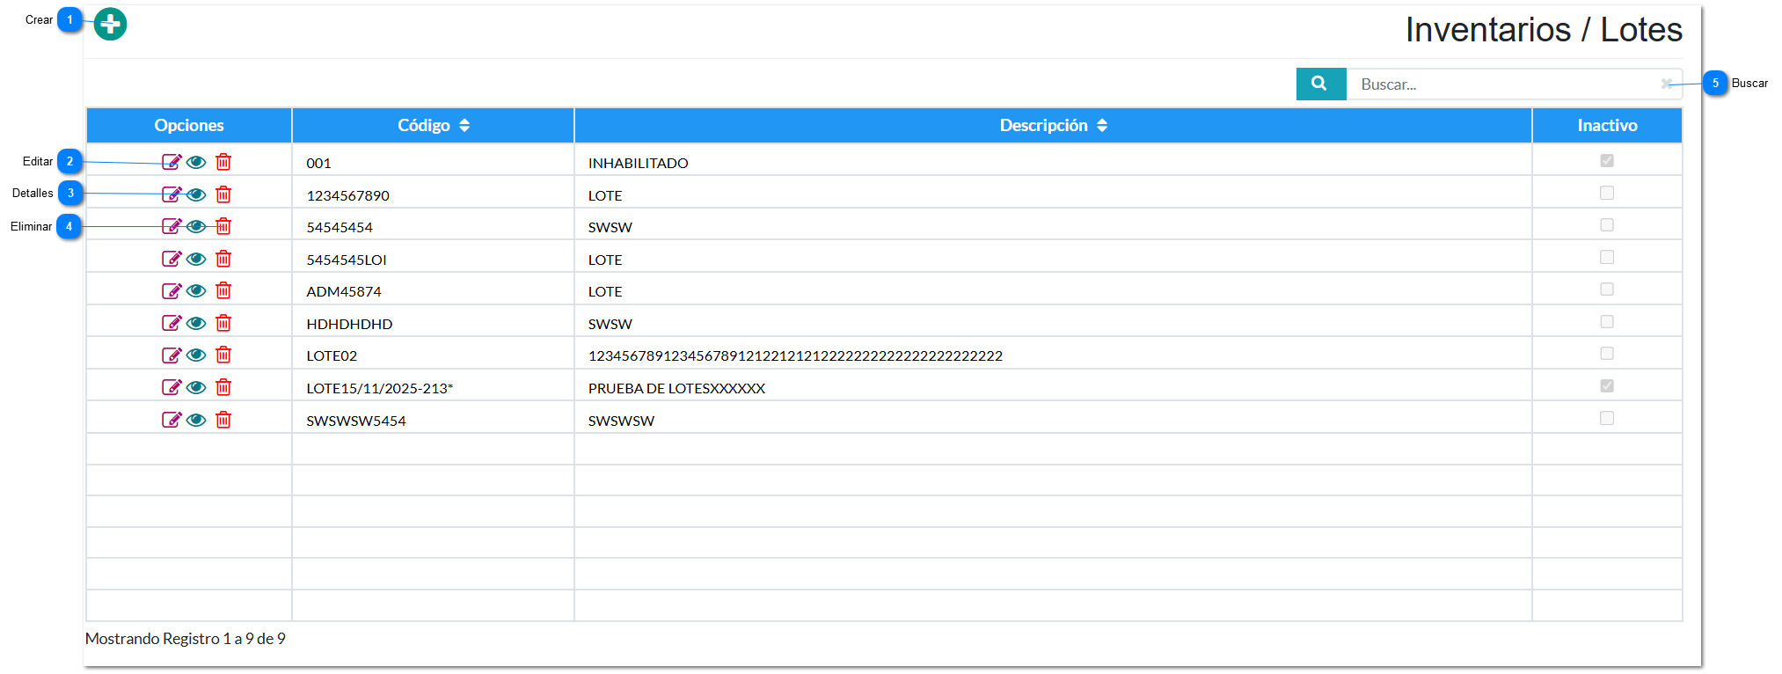The width and height of the screenshot is (1782, 674).
Task: Edit the lot 5454545LOI
Action: pos(172,259)
